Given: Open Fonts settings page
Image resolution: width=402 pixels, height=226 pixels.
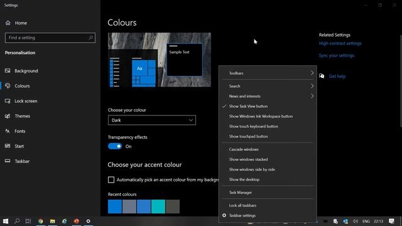Looking at the screenshot, I should click(x=15, y=131).
